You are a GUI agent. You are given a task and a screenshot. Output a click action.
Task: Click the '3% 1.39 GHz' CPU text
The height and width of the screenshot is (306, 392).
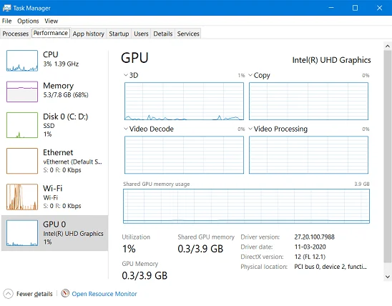pos(61,64)
